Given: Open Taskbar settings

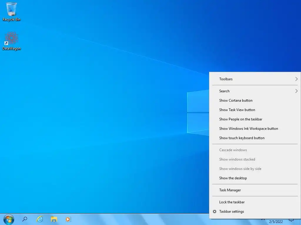Looking at the screenshot, I should (x=255, y=212).
